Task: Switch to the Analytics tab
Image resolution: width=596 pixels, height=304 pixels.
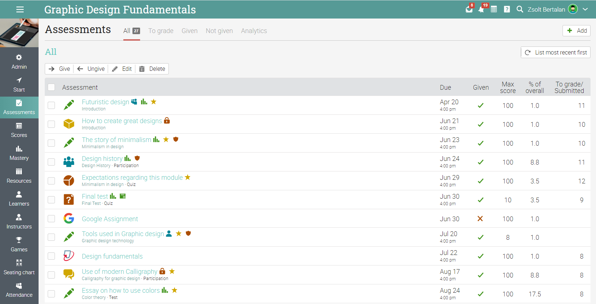Action: click(x=254, y=31)
